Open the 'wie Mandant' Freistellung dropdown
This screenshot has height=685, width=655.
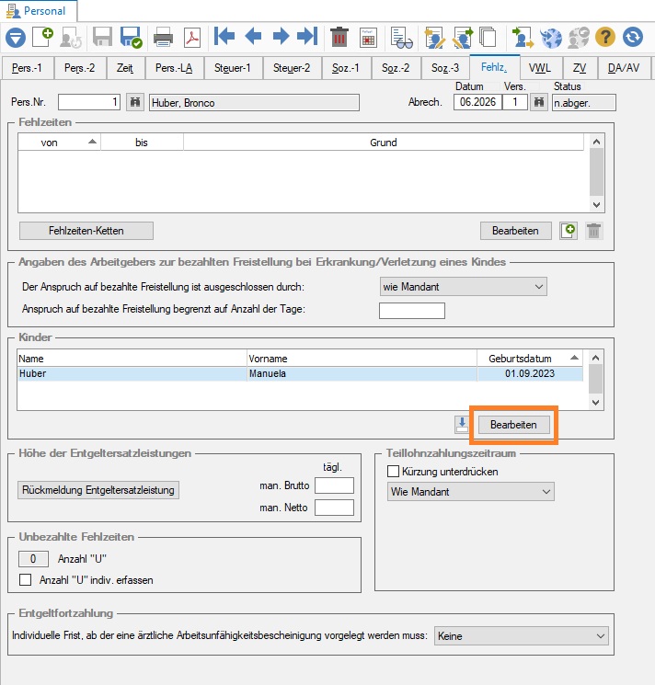pos(463,287)
